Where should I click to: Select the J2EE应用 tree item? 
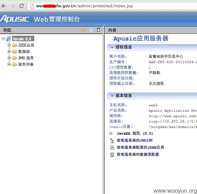point(26,45)
